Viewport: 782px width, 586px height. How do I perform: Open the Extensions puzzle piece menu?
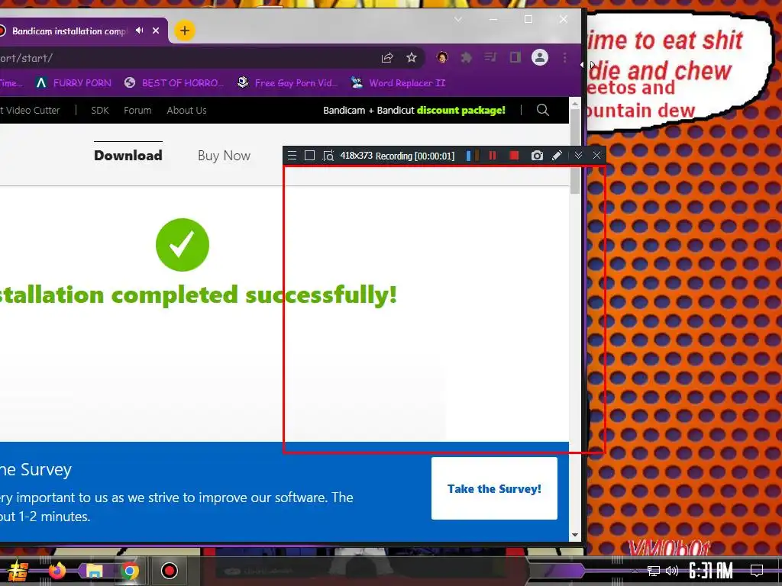point(467,58)
